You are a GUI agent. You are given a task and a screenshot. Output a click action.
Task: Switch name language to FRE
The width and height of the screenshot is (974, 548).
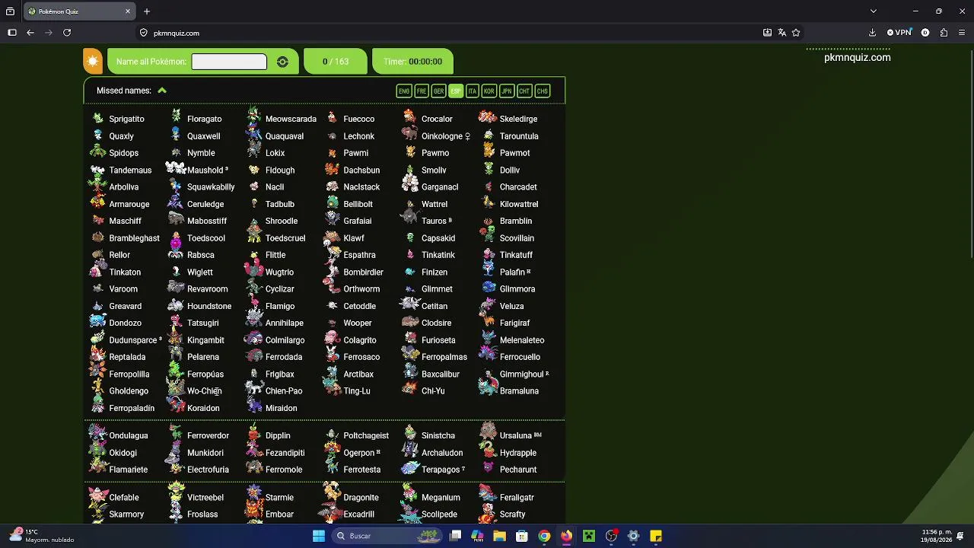pos(421,91)
